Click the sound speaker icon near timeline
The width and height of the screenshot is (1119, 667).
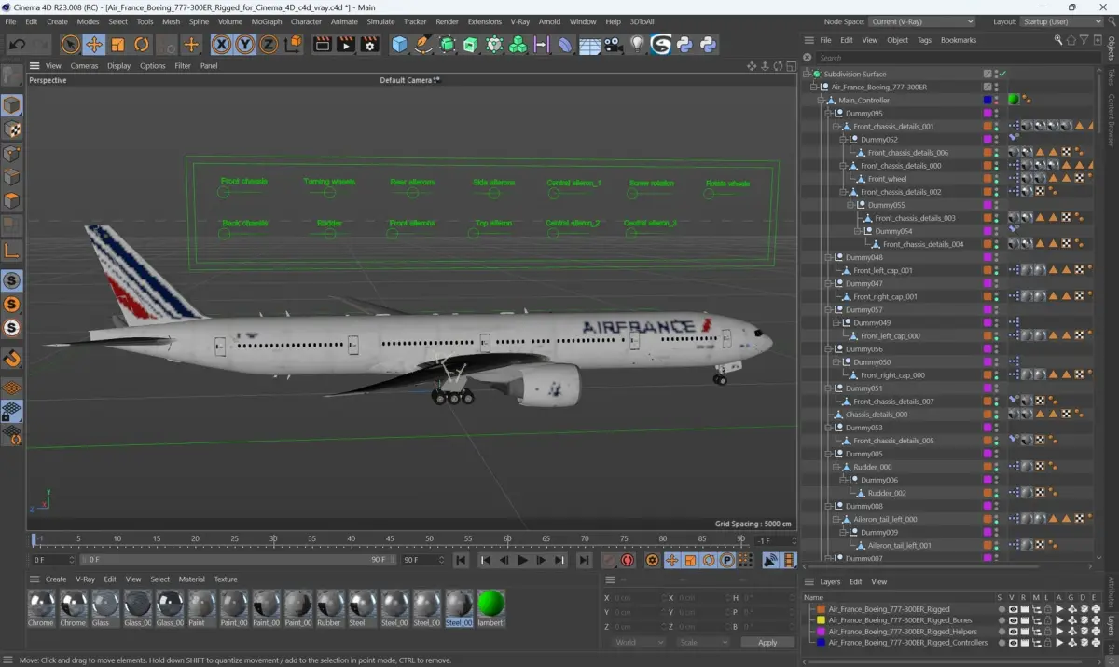770,560
